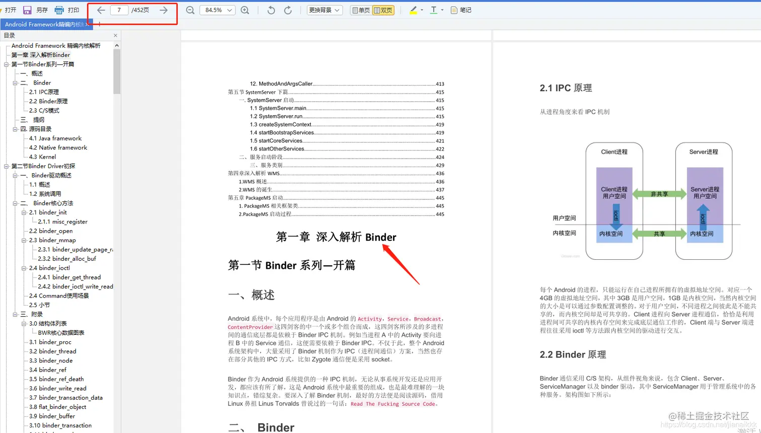Select 2.1 IPC原理 outline entry
The image size is (761, 433).
click(x=44, y=92)
